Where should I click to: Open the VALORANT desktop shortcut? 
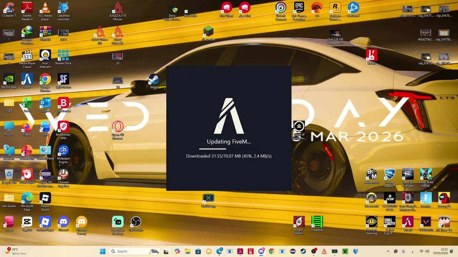tap(426, 224)
